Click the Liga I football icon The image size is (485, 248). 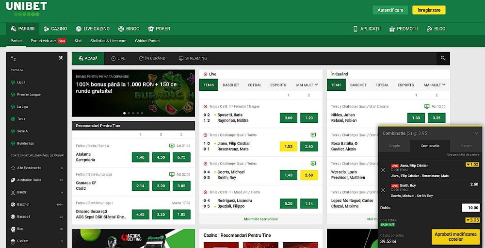point(13,83)
